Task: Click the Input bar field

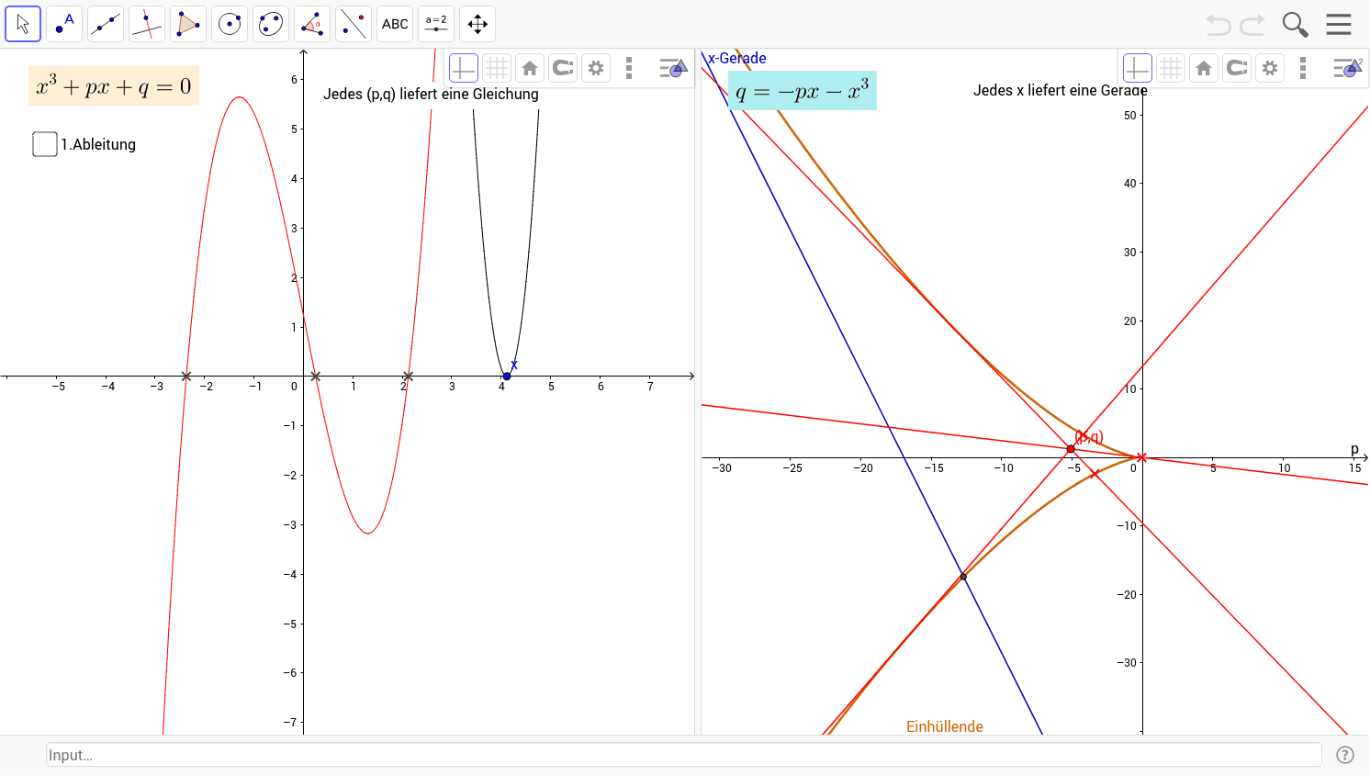Action: tap(684, 755)
